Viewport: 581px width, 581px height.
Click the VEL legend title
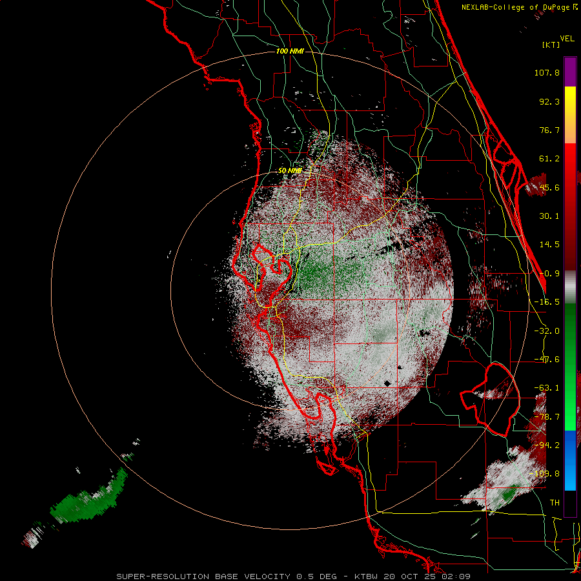pyautogui.click(x=567, y=39)
